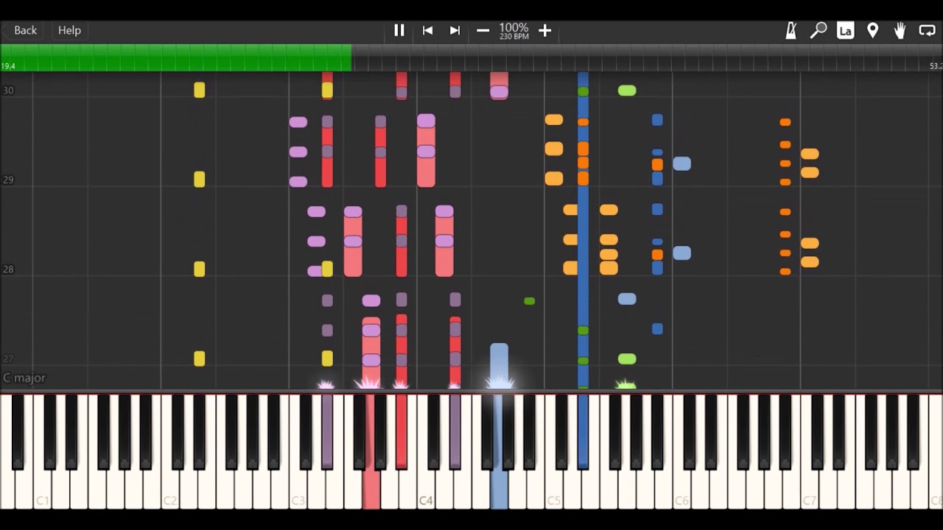
Task: Open the bookmarks marker tool
Action: [x=873, y=30]
